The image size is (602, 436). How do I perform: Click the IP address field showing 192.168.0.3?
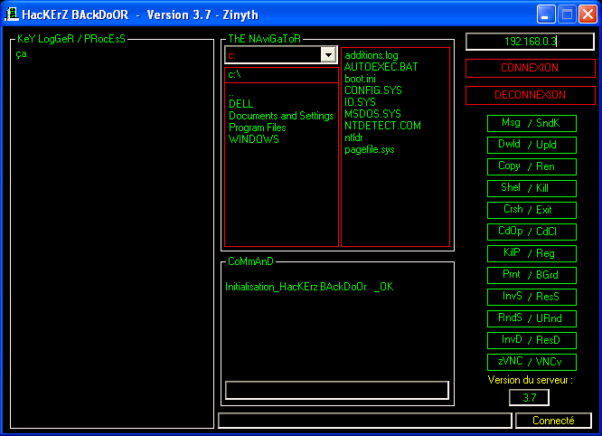pos(530,42)
